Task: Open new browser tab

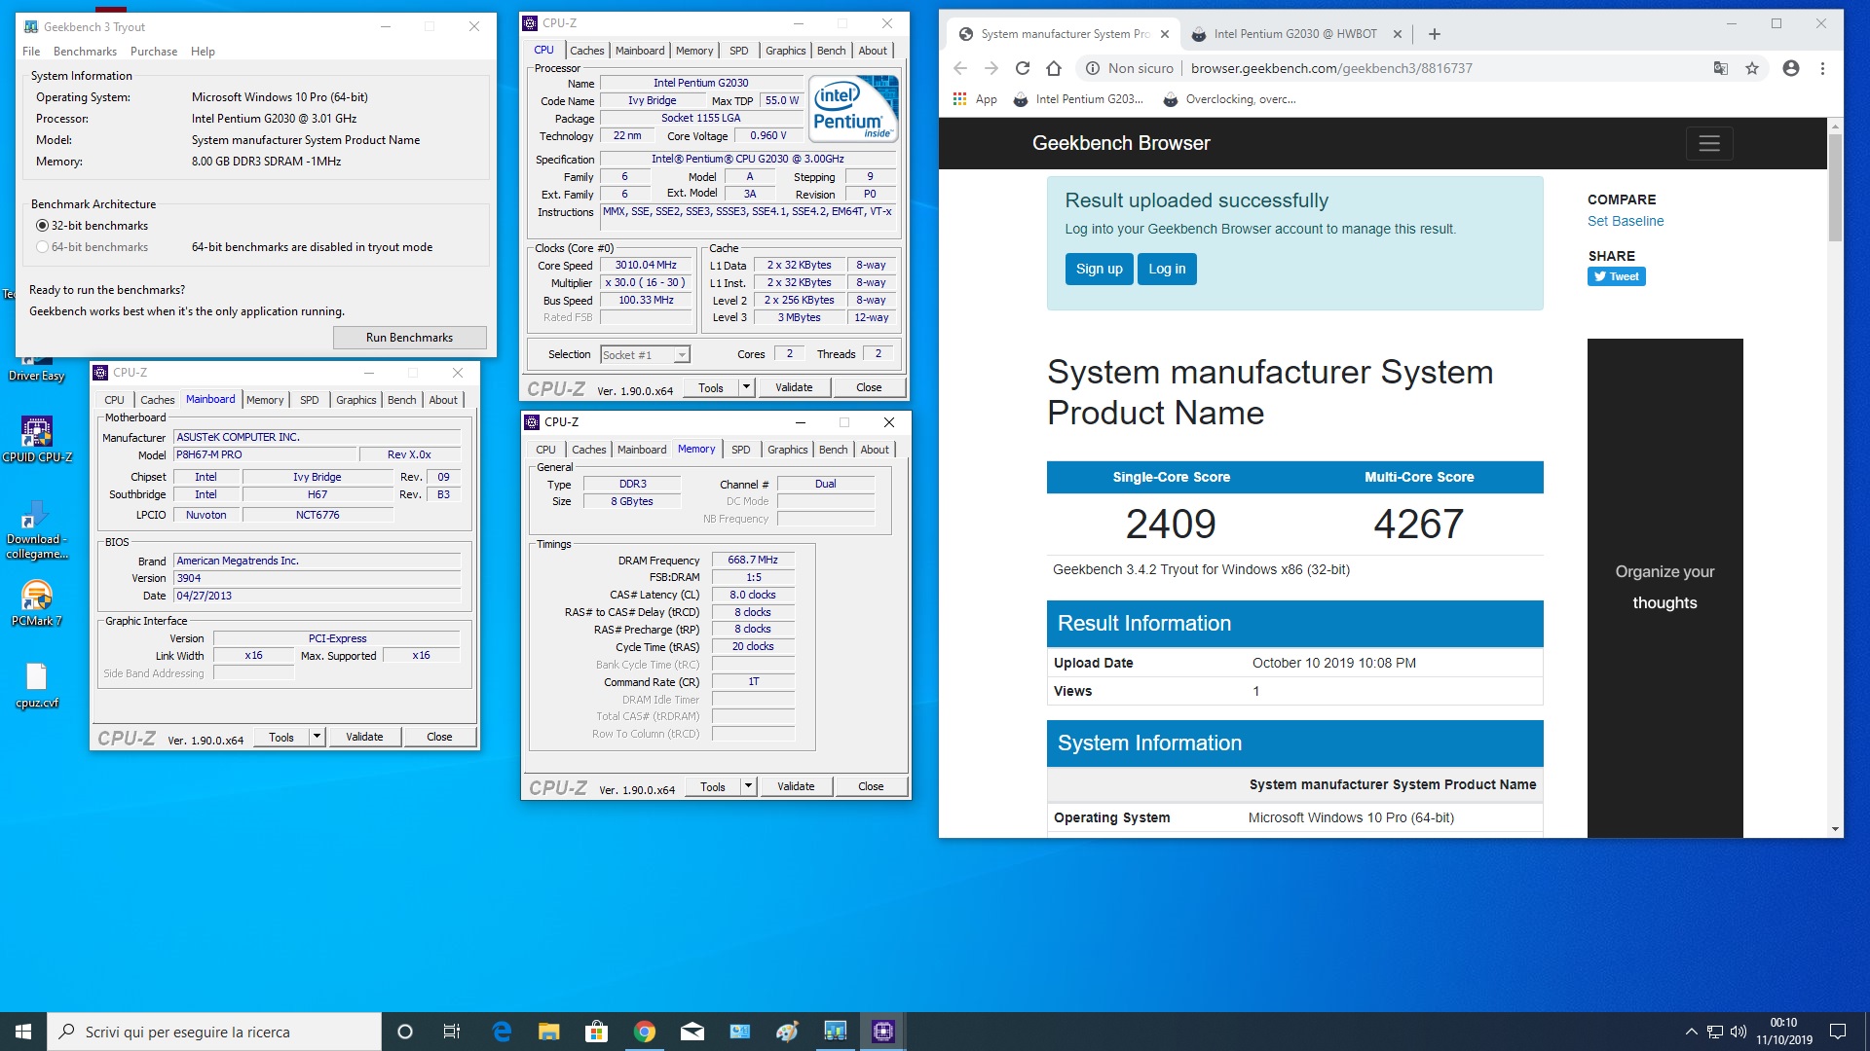Action: (x=1434, y=34)
